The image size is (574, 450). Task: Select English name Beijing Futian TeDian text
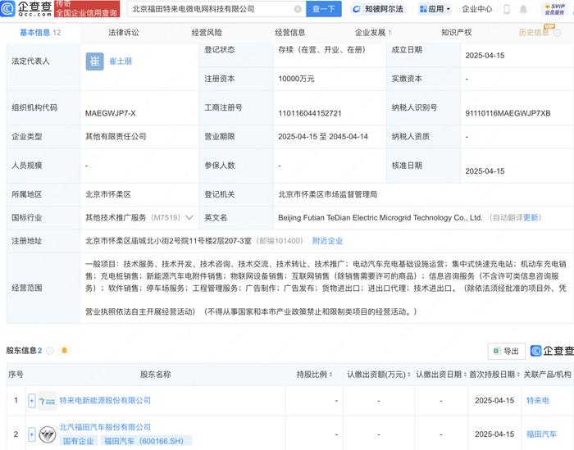[380, 218]
